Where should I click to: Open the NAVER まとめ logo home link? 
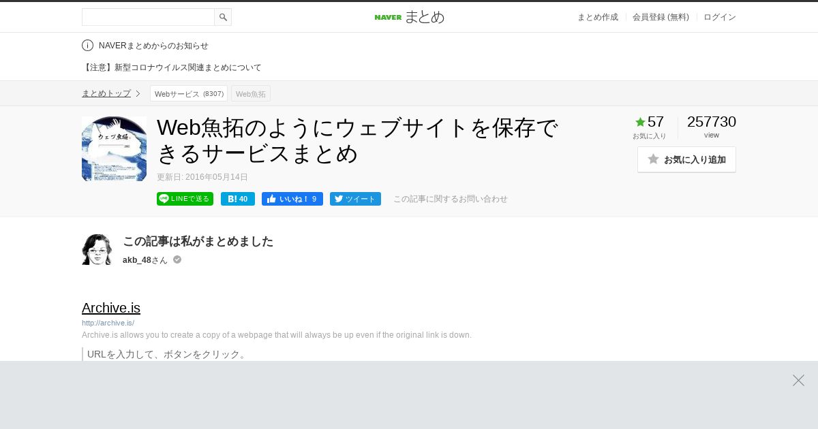click(x=409, y=17)
